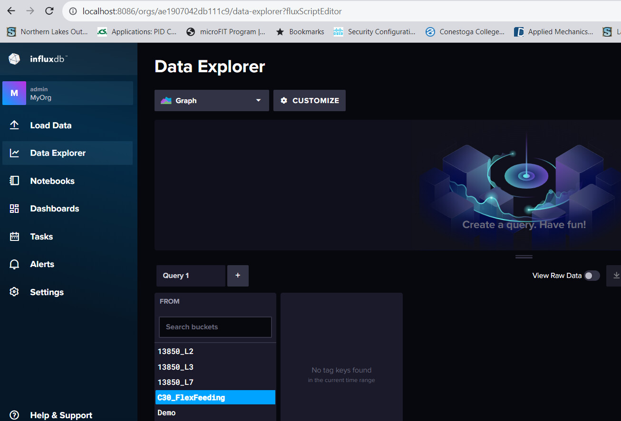Open Applications: PID C... bookmark
This screenshot has height=421, width=621.
click(x=137, y=32)
